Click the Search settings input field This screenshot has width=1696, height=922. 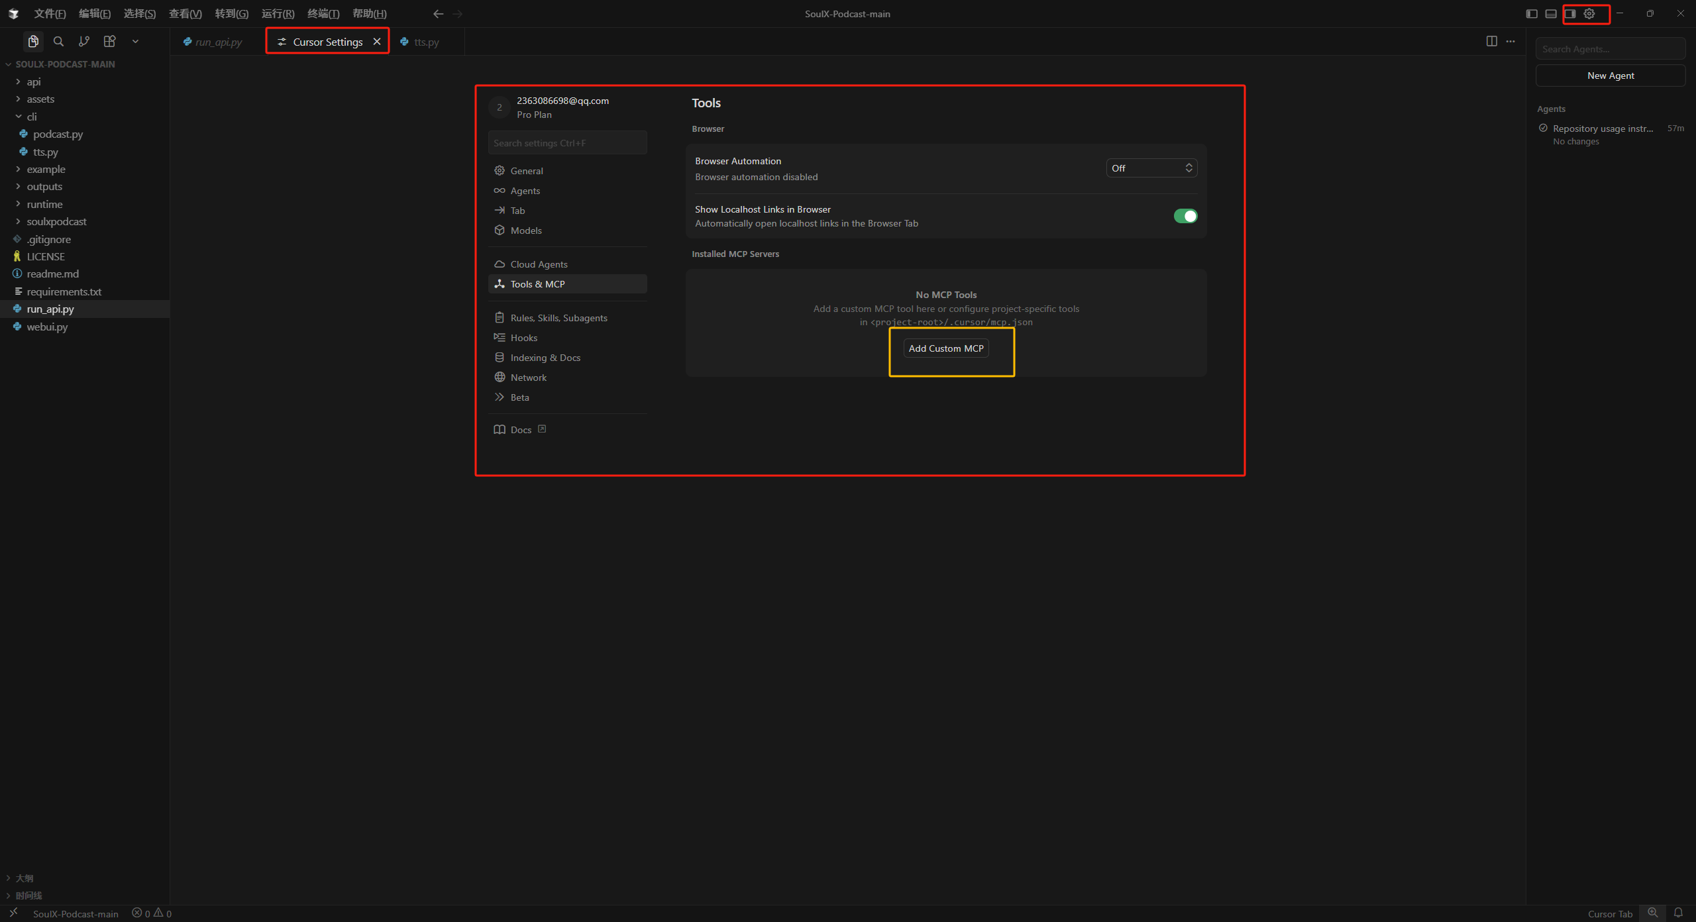coord(567,143)
